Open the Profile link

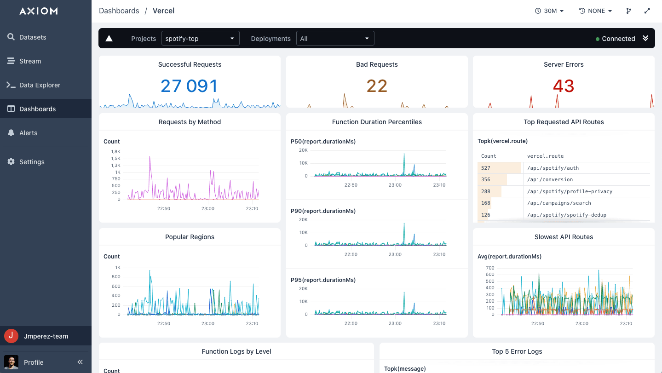pos(34,362)
